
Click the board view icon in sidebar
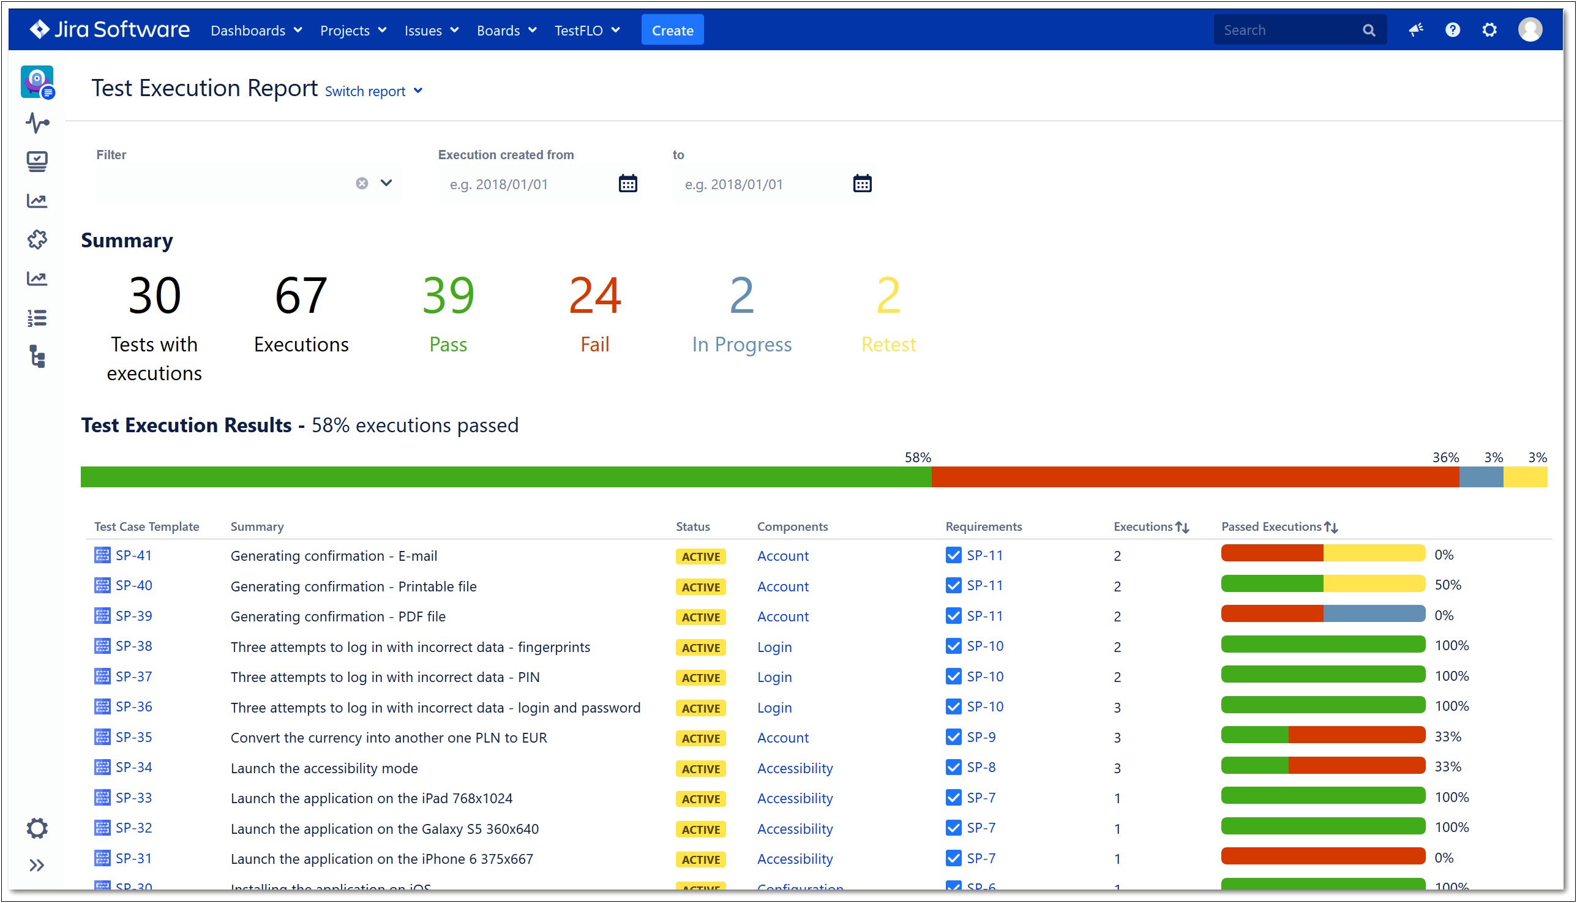coord(38,160)
